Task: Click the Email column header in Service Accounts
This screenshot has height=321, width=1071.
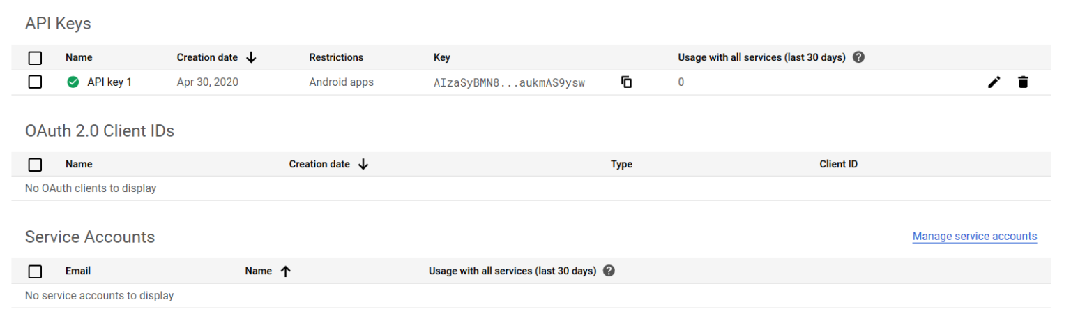Action: click(78, 271)
